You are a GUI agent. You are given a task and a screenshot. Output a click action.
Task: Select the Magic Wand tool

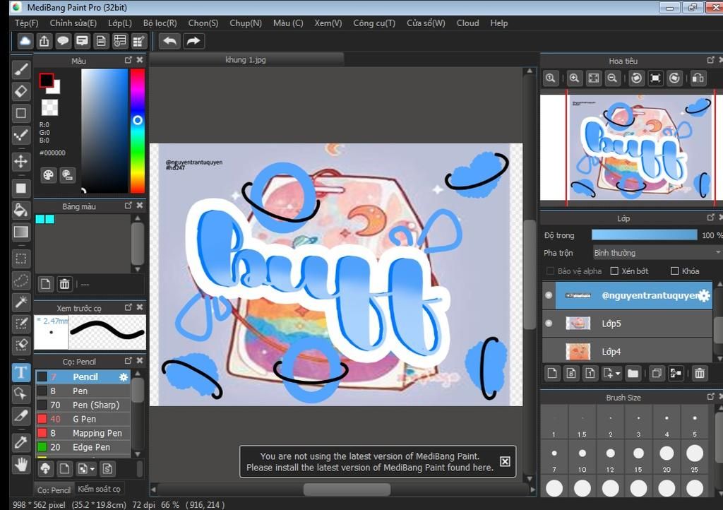point(20,302)
